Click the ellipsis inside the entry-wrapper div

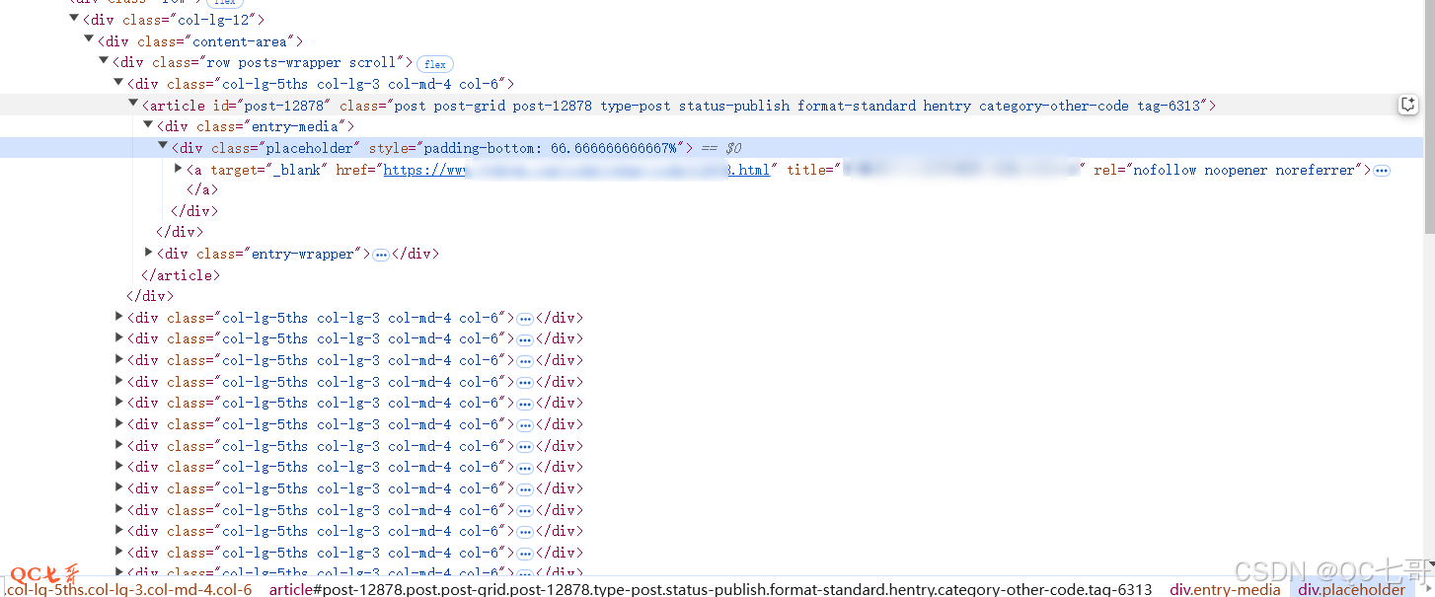click(381, 255)
